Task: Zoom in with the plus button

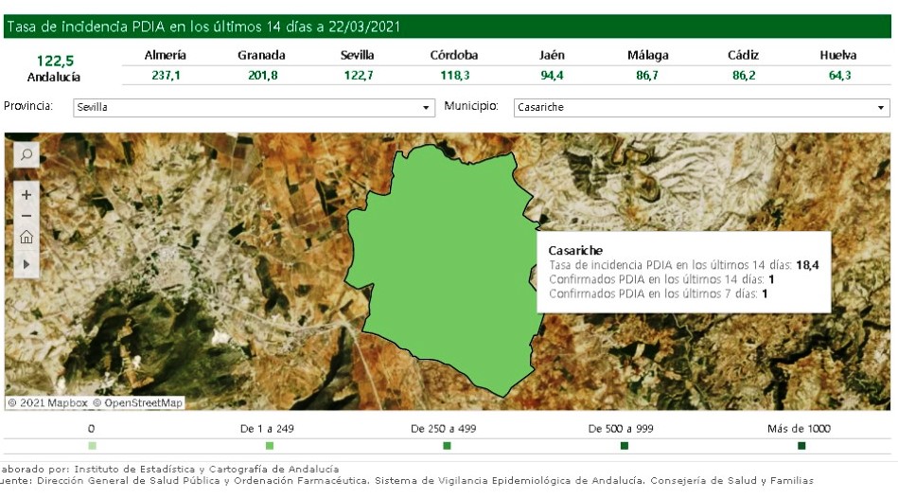Action: (26, 194)
